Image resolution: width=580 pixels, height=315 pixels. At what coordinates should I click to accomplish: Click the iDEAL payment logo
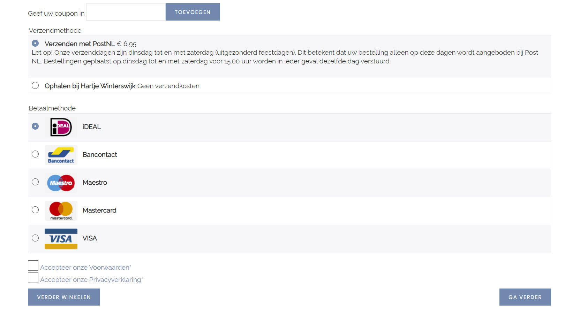click(x=61, y=127)
